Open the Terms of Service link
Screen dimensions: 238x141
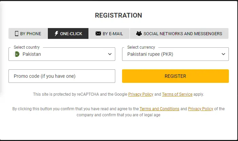(x=177, y=94)
